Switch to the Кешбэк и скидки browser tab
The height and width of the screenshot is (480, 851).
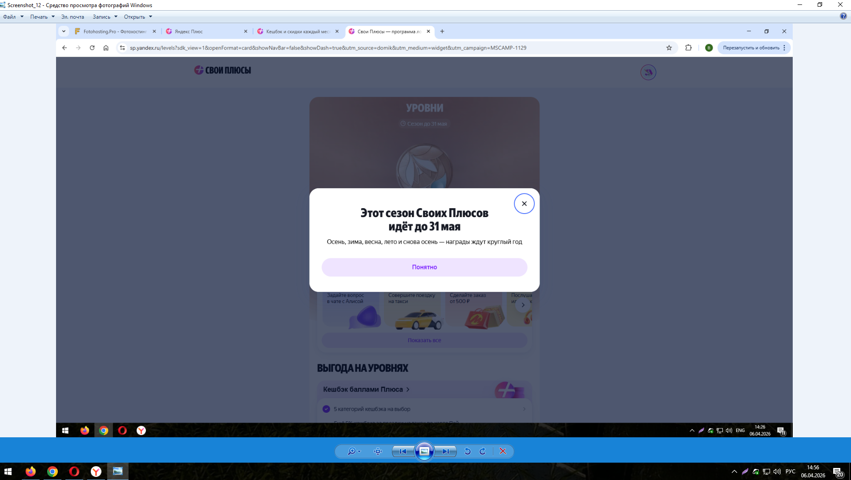pyautogui.click(x=298, y=32)
